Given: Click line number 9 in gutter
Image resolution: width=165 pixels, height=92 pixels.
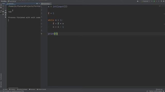Looking at the screenshot, I should coord(42,34).
